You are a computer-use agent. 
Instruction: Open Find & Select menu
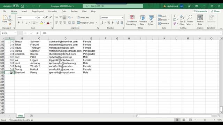tap(190, 20)
